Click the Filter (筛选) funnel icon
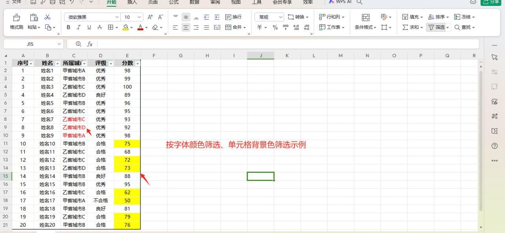The height and width of the screenshot is (233, 505). click(x=431, y=28)
